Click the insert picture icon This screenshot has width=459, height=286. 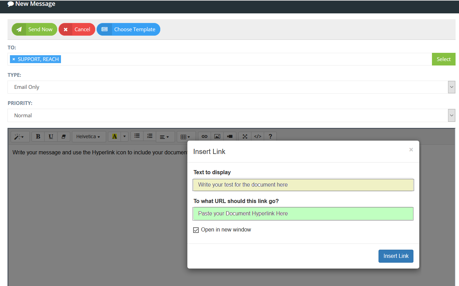[217, 136]
